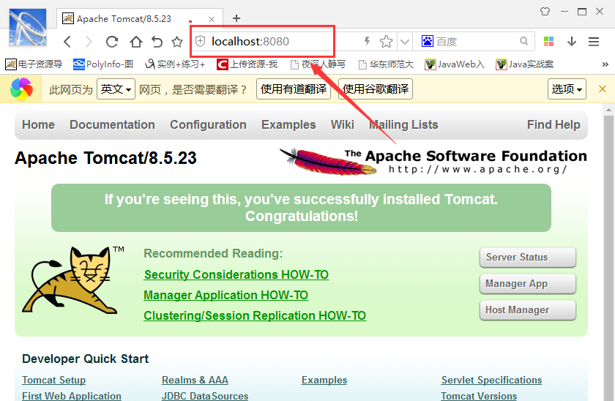Reload the page with the refresh icon
Screen dimensions: 615x401
(x=112, y=42)
